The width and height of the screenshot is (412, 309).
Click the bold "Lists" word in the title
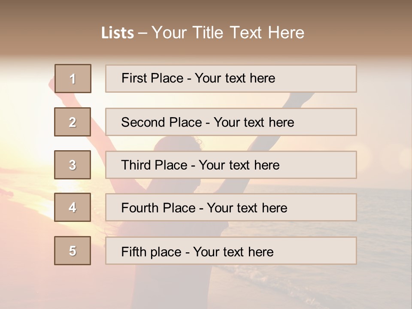click(x=118, y=33)
